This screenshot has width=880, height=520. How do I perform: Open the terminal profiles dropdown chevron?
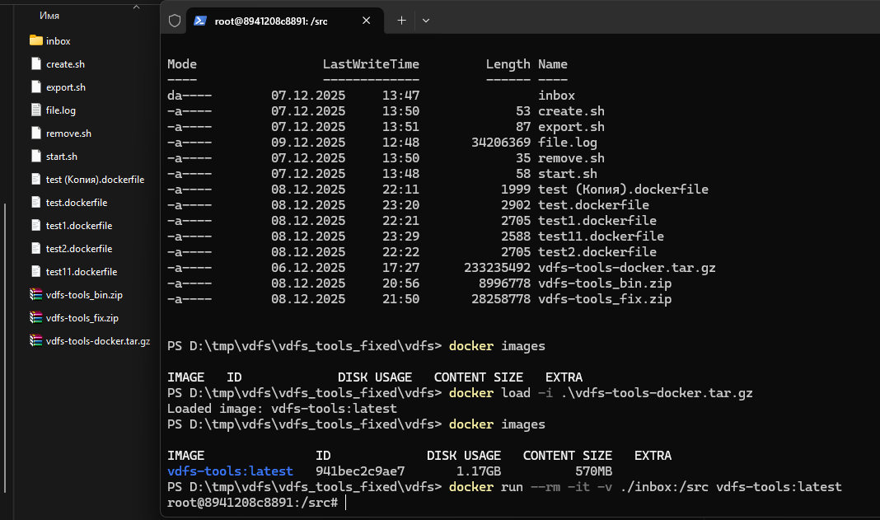pos(426,21)
